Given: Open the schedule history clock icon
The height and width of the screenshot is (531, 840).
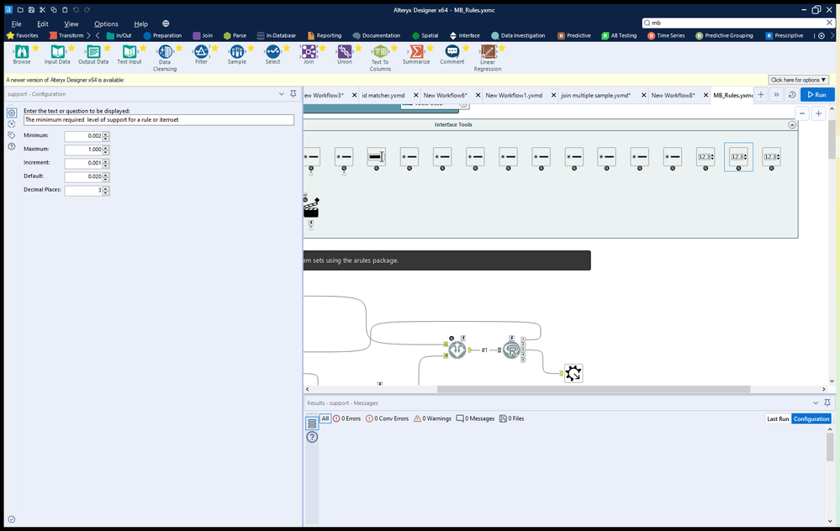Looking at the screenshot, I should coord(792,95).
